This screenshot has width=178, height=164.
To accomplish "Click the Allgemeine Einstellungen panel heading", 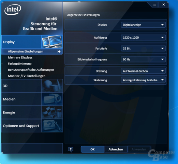I will point(83,15).
